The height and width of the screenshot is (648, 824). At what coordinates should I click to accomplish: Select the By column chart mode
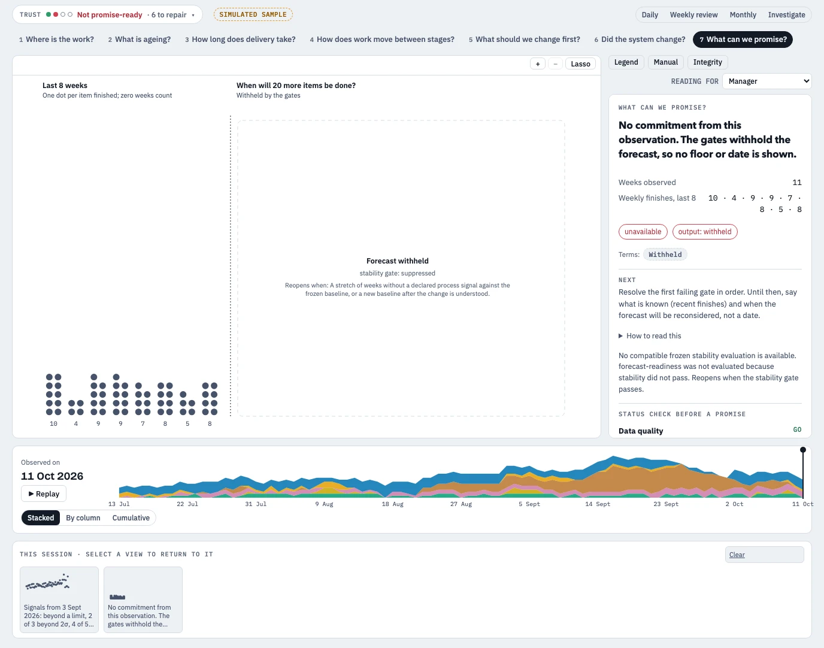83,518
